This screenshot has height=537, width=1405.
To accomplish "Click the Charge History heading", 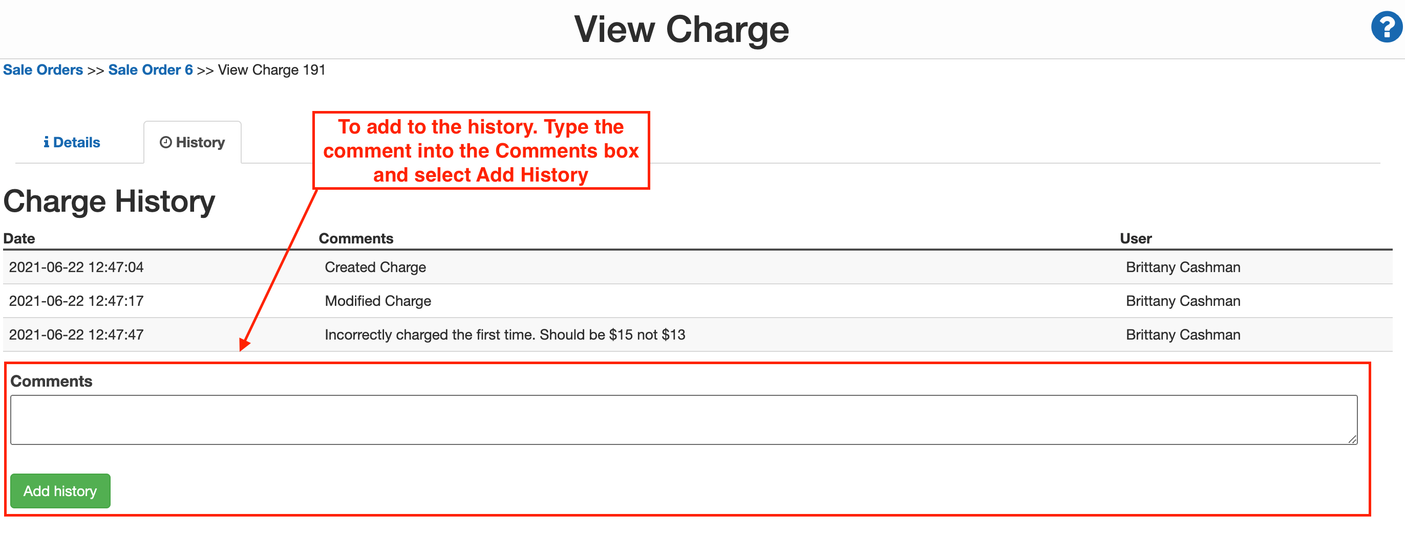I will tap(109, 201).
